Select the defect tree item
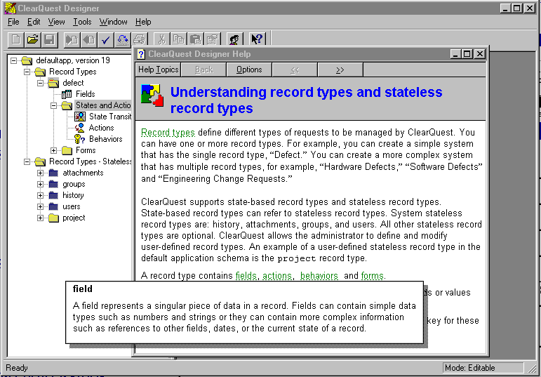The width and height of the screenshot is (541, 377). (73, 83)
